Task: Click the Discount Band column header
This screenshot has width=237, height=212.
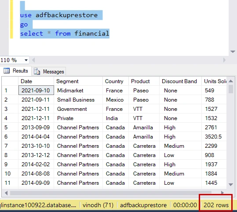Action: click(180, 81)
